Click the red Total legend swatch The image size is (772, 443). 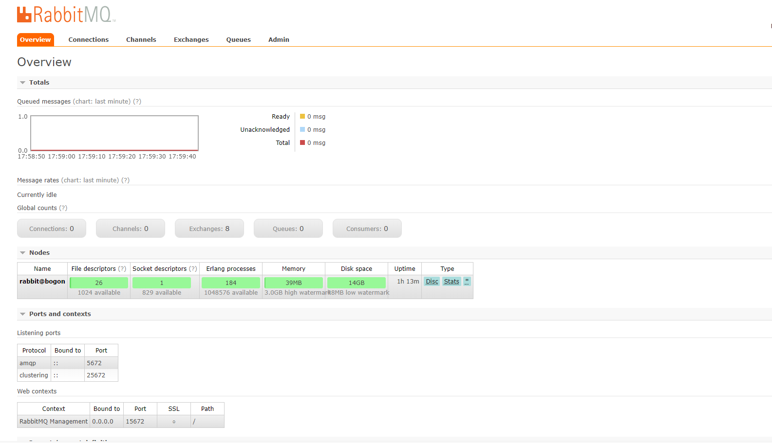pos(302,143)
